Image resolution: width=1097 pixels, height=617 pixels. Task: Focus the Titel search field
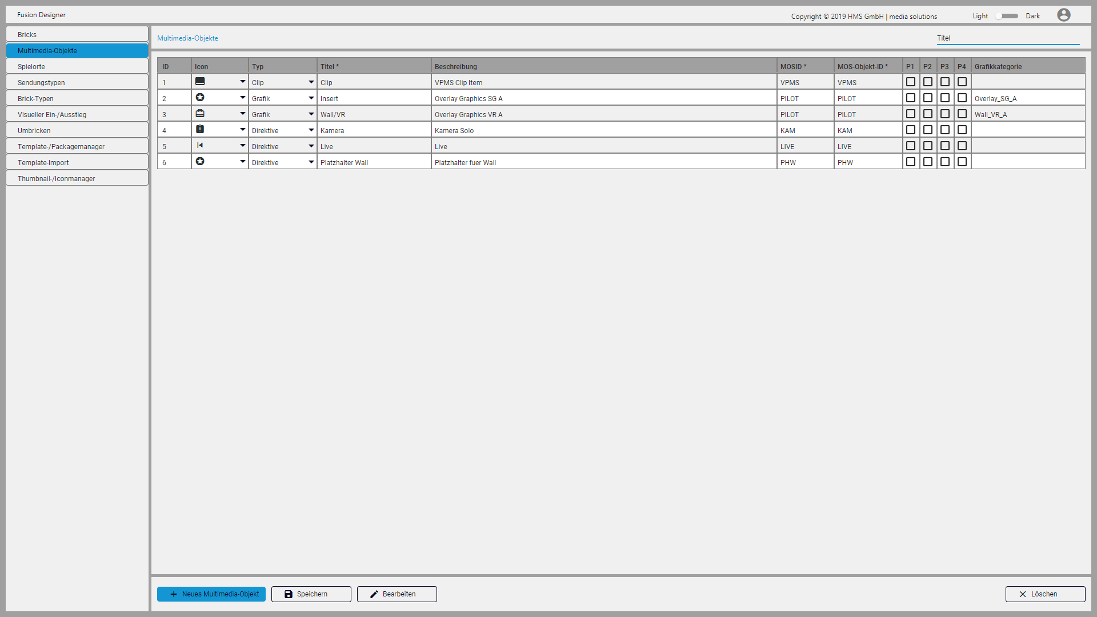tap(1008, 38)
